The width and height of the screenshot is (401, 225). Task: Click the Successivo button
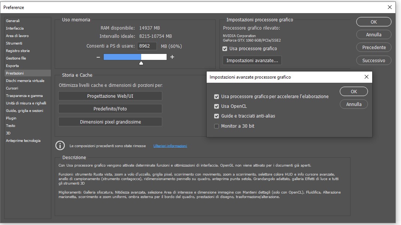tap(374, 60)
